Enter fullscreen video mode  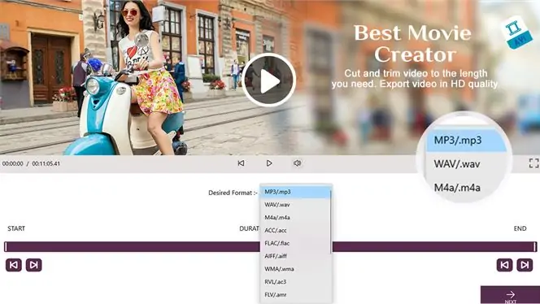point(533,163)
